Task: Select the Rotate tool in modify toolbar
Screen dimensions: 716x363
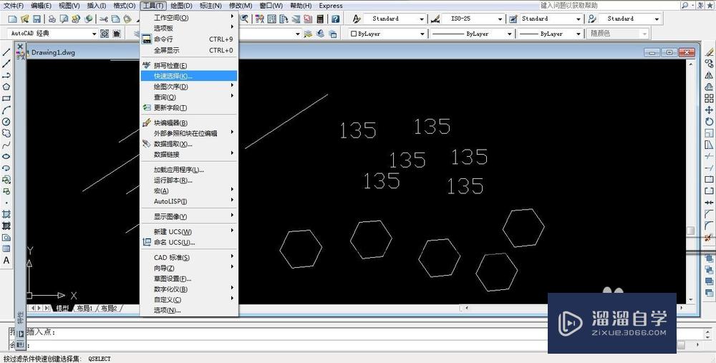Action: [x=709, y=122]
